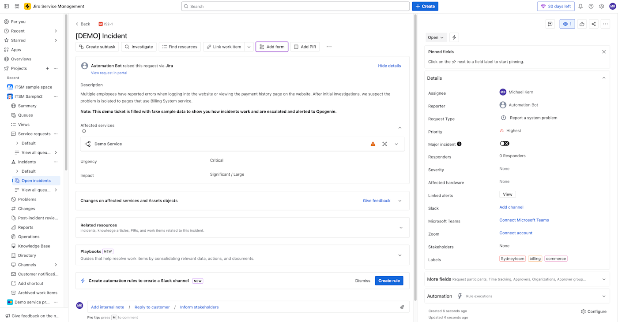
Task: Go to Problems in sidebar
Action: pos(27,200)
